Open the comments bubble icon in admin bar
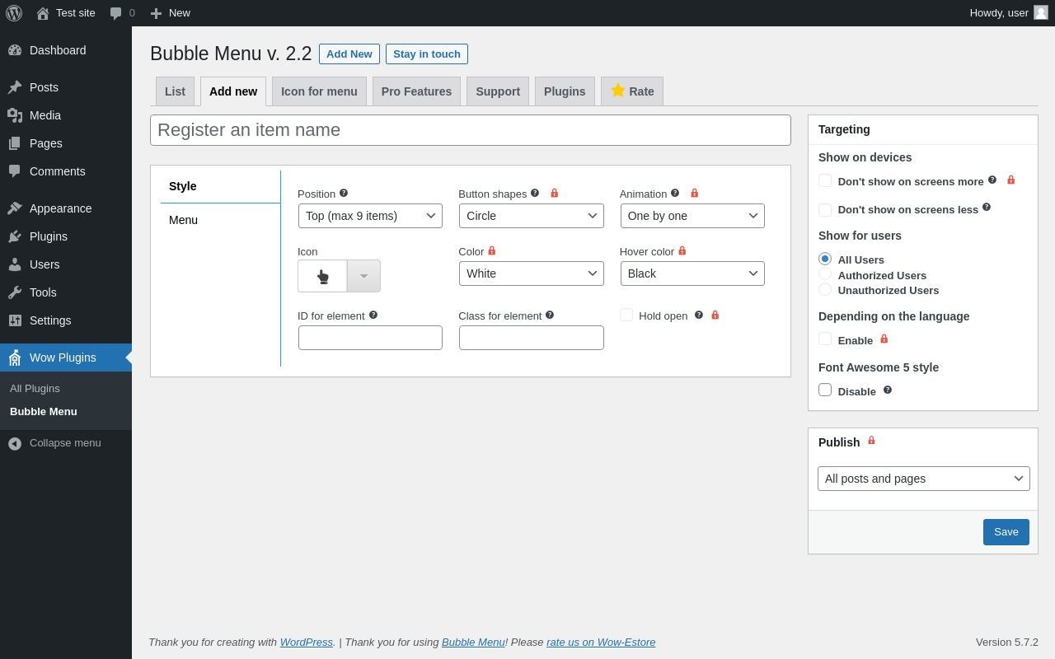 coord(116,13)
